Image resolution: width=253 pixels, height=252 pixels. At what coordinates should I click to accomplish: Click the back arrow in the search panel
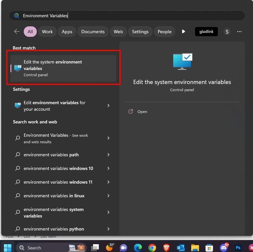pos(17,32)
